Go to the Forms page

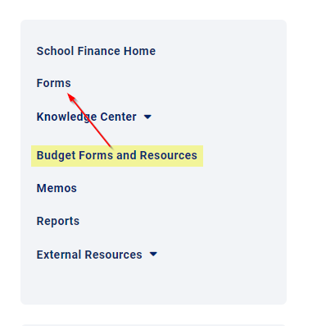point(54,83)
